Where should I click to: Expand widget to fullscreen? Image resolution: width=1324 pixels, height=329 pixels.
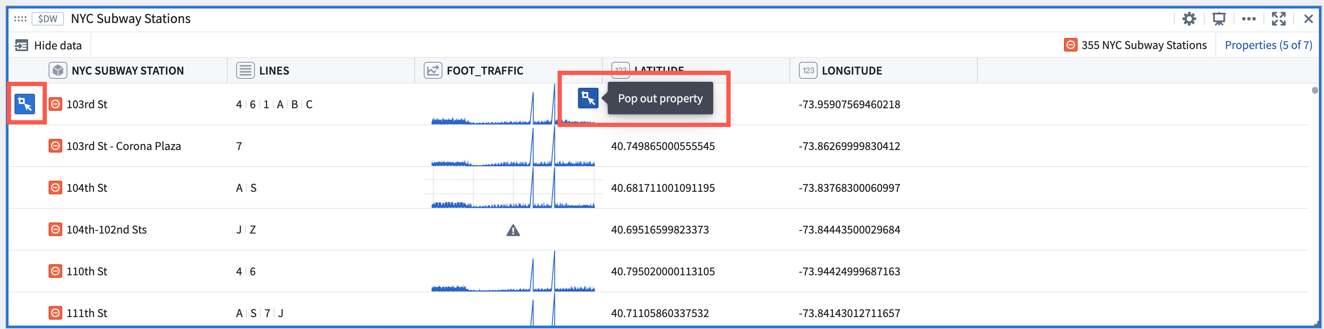point(1278,19)
